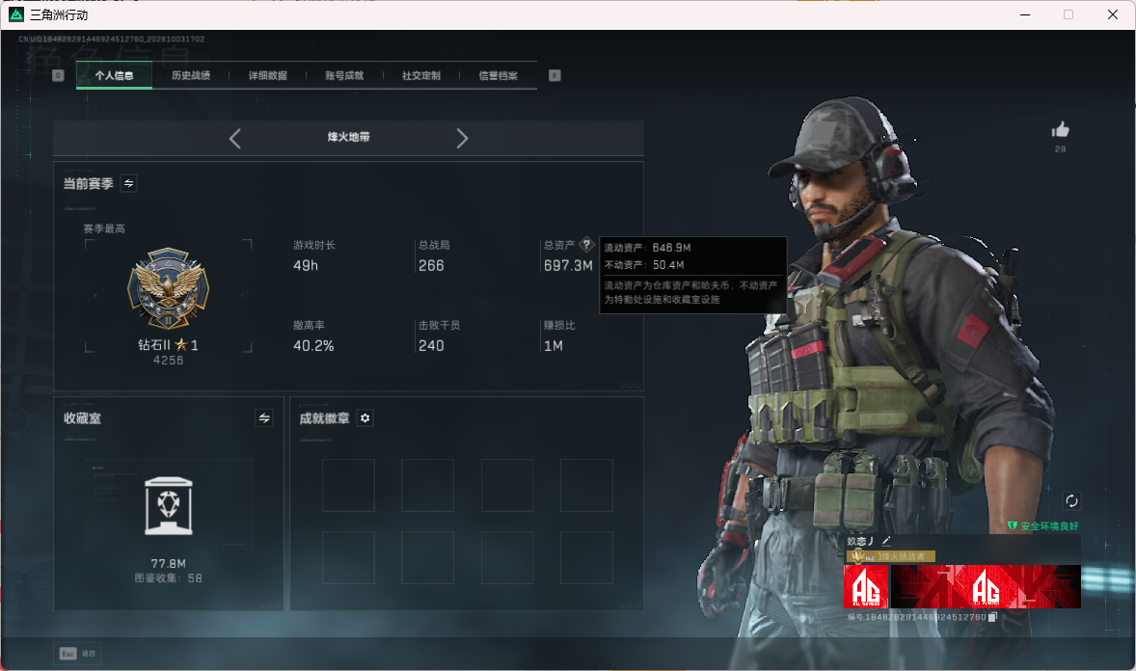This screenshot has width=1136, height=671.
Task: Click the 钻石II rank badge emblem
Action: 168,288
